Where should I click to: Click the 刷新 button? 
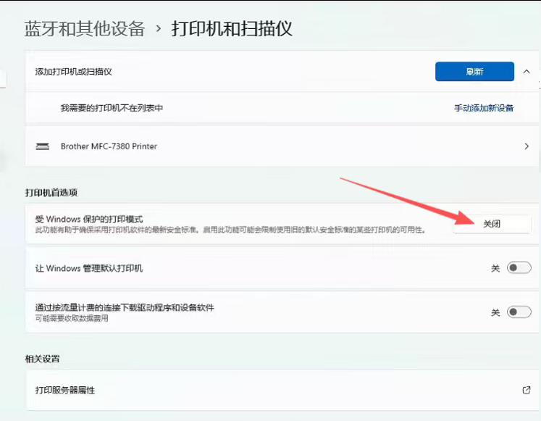474,72
